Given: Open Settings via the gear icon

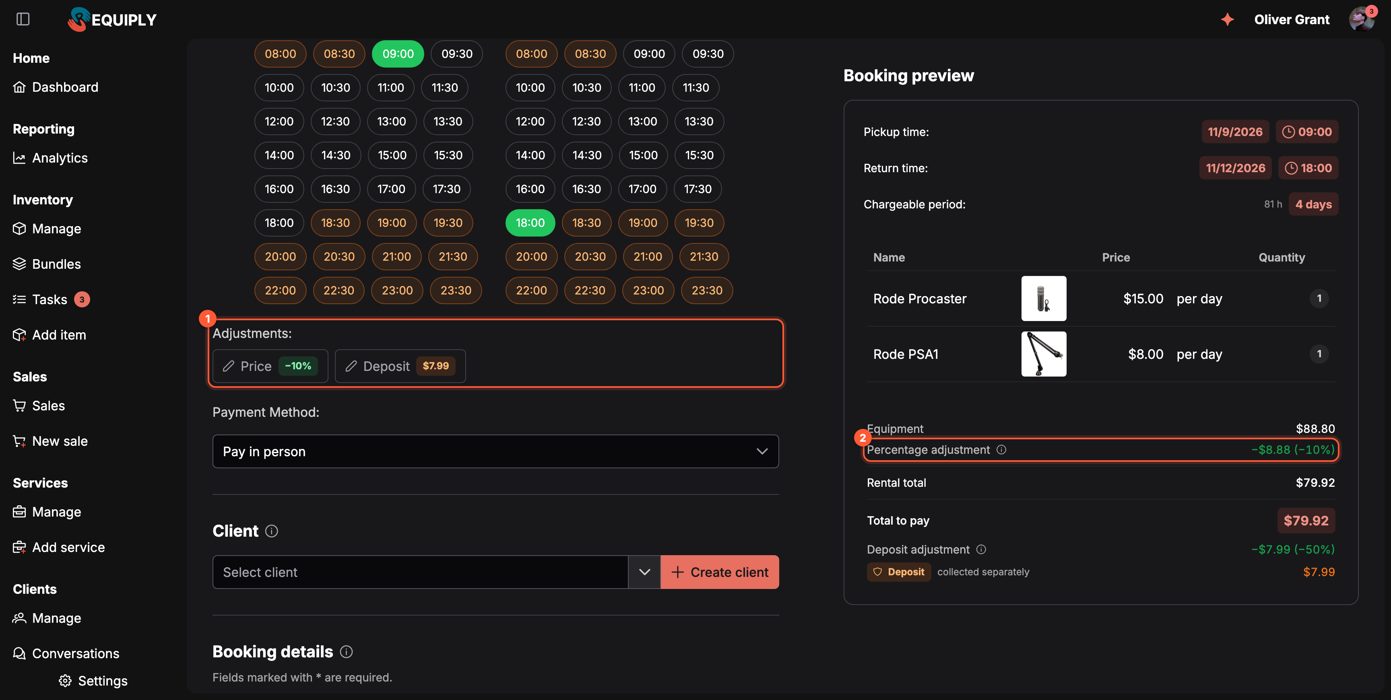Looking at the screenshot, I should 65,681.
